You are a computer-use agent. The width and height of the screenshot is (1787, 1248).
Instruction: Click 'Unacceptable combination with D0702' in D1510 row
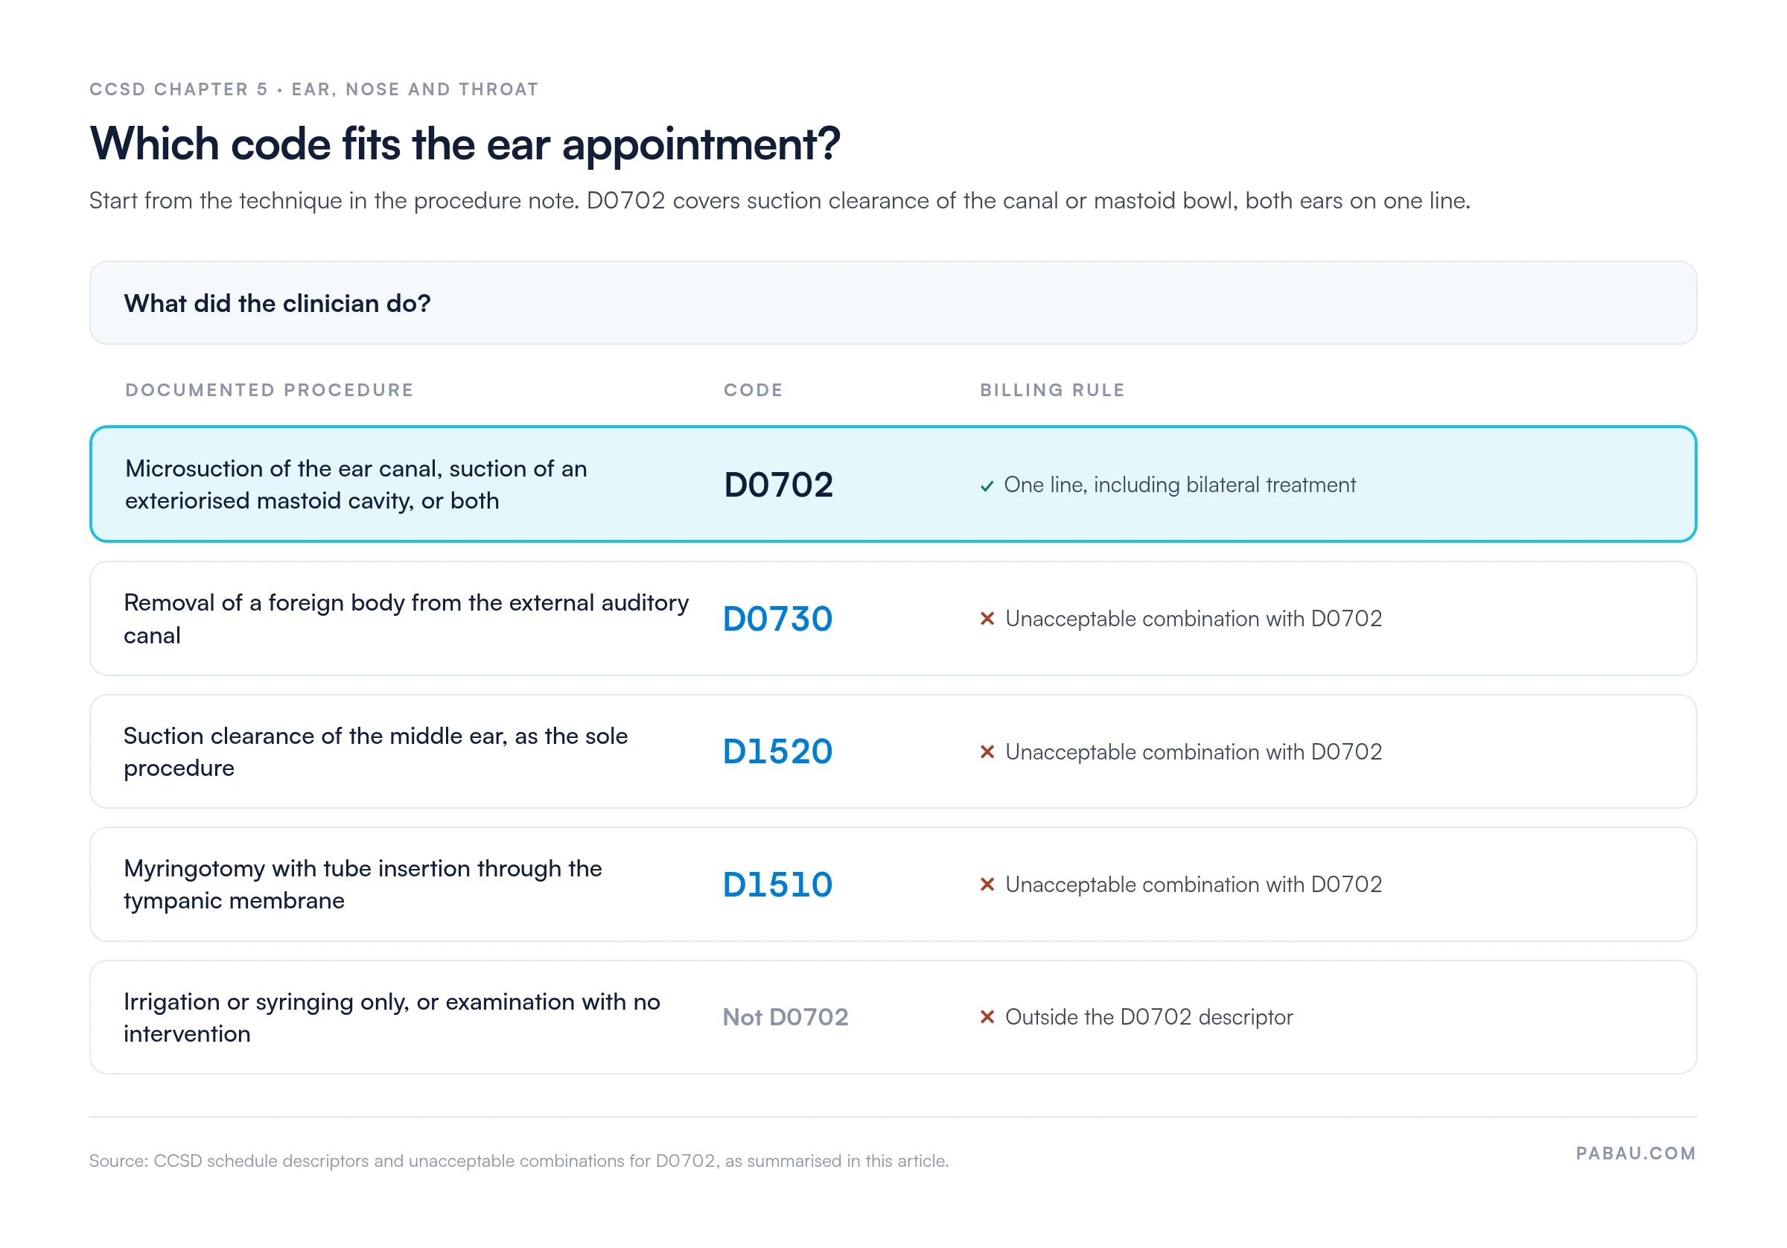point(1193,884)
